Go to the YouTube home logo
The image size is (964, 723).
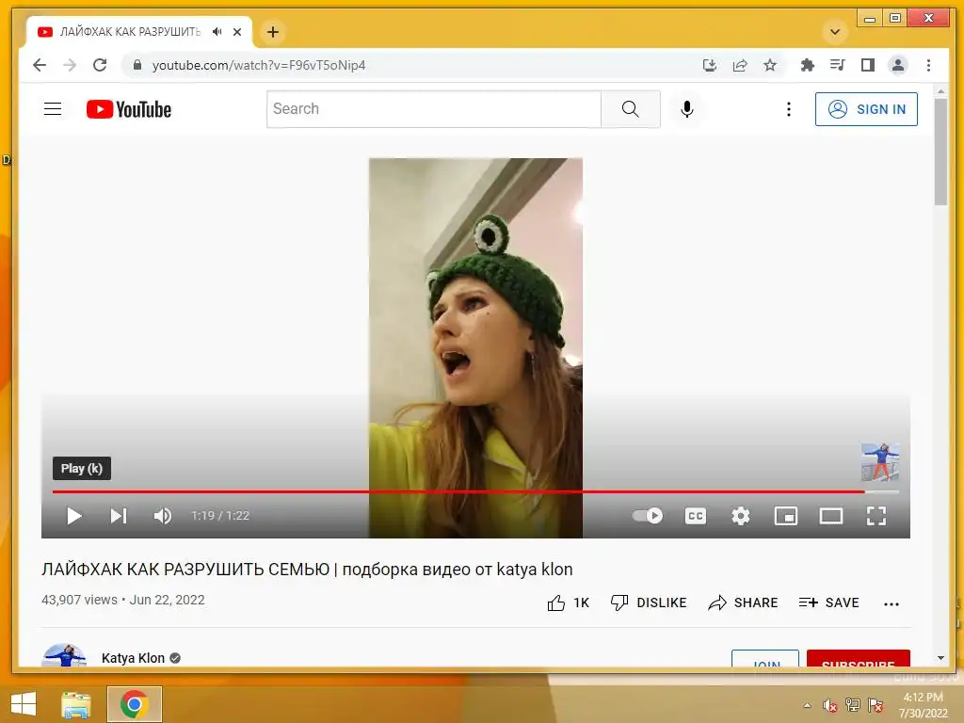coord(129,109)
